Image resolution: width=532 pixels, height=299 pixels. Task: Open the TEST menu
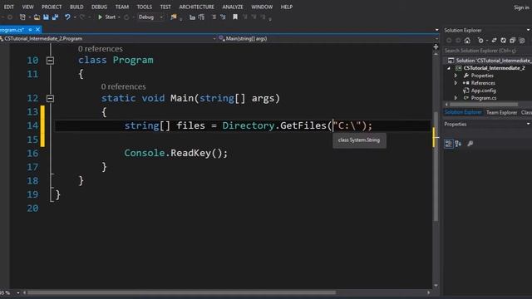pyautogui.click(x=165, y=7)
